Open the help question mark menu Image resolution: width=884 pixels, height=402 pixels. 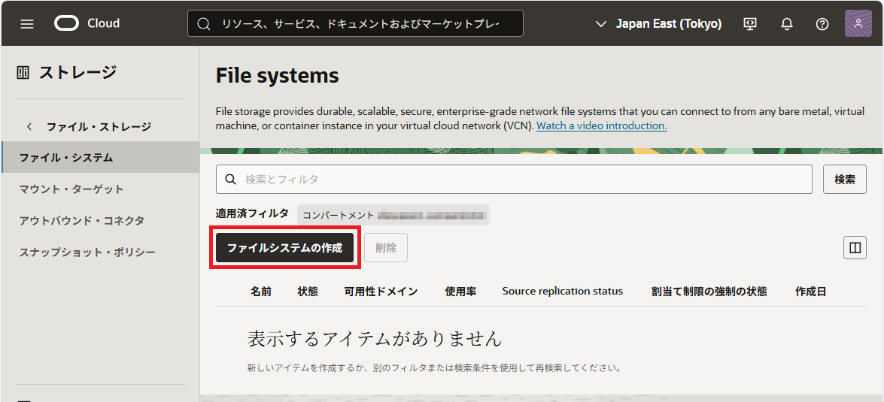(x=822, y=23)
